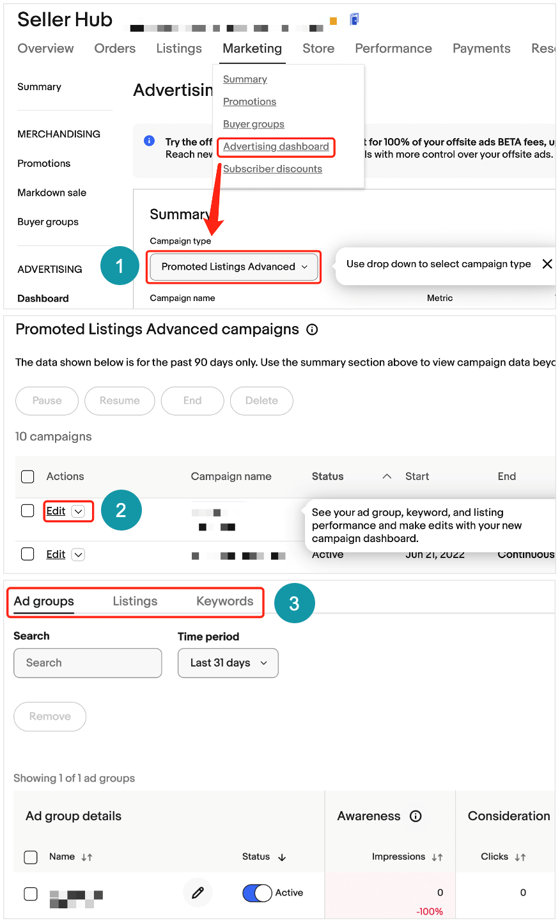Open the Promoted Listings Advanced campaign type dropdown
This screenshot has width=560, height=923.
pos(234,267)
